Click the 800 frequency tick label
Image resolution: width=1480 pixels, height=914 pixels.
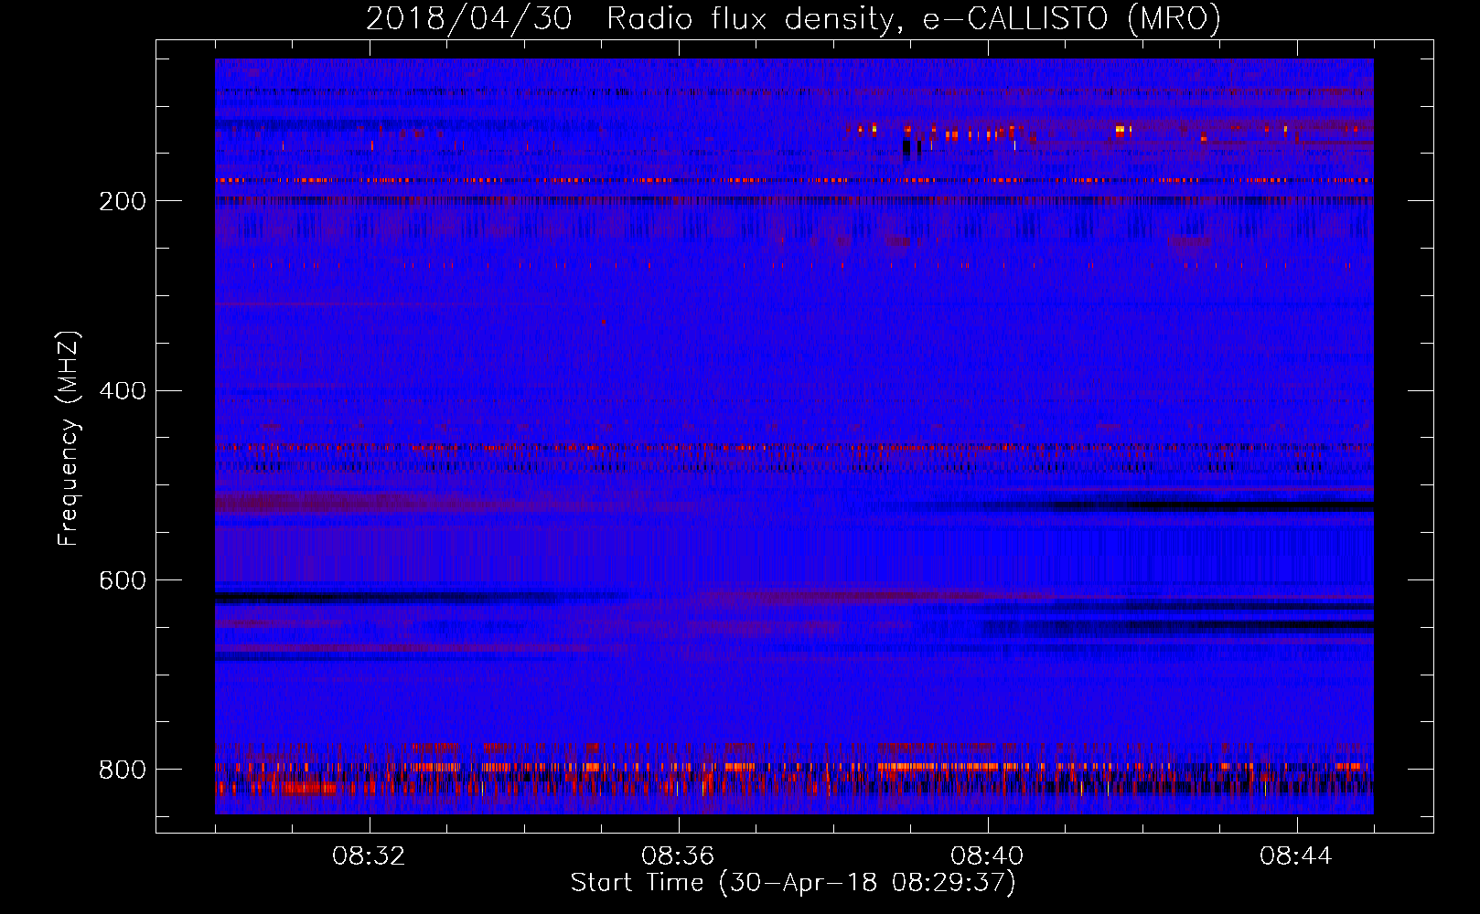coord(123,771)
